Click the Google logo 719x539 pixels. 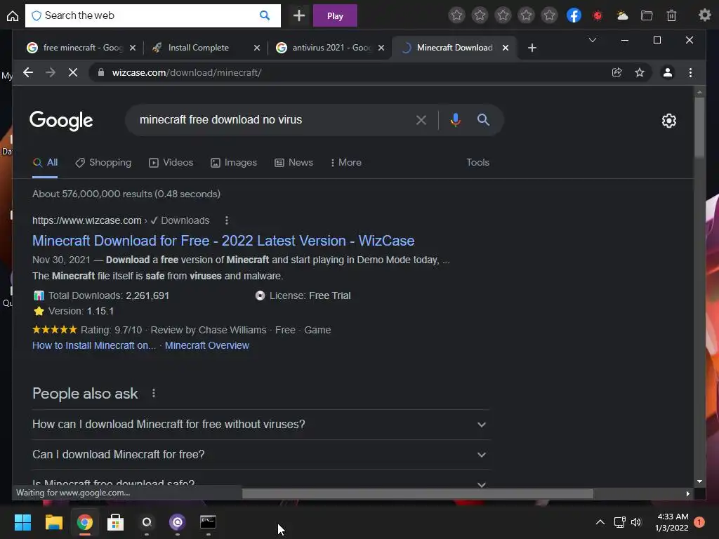click(61, 121)
